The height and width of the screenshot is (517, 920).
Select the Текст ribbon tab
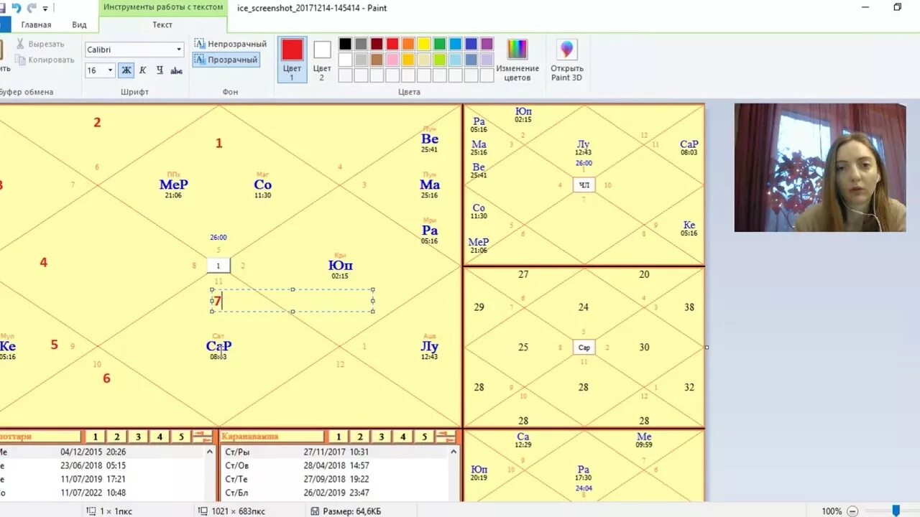pyautogui.click(x=162, y=24)
